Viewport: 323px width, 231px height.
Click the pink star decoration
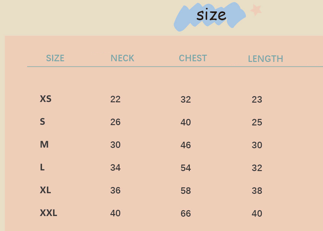tap(256, 10)
